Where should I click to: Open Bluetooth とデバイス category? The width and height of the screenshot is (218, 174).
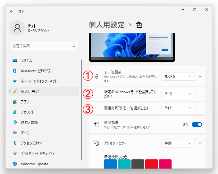[44, 71]
